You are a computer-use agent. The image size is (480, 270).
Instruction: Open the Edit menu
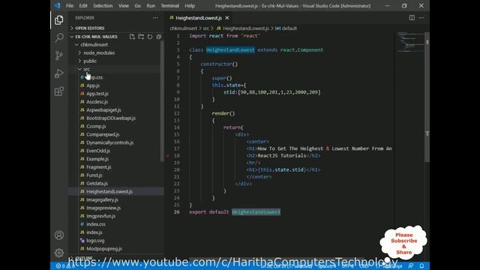point(83,6)
